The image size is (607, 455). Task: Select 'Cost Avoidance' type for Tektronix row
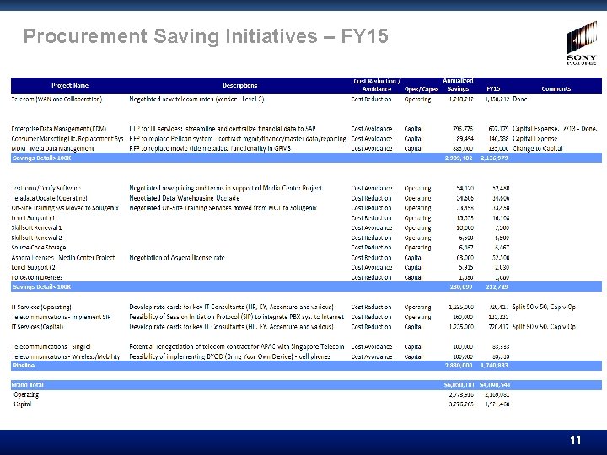372,188
